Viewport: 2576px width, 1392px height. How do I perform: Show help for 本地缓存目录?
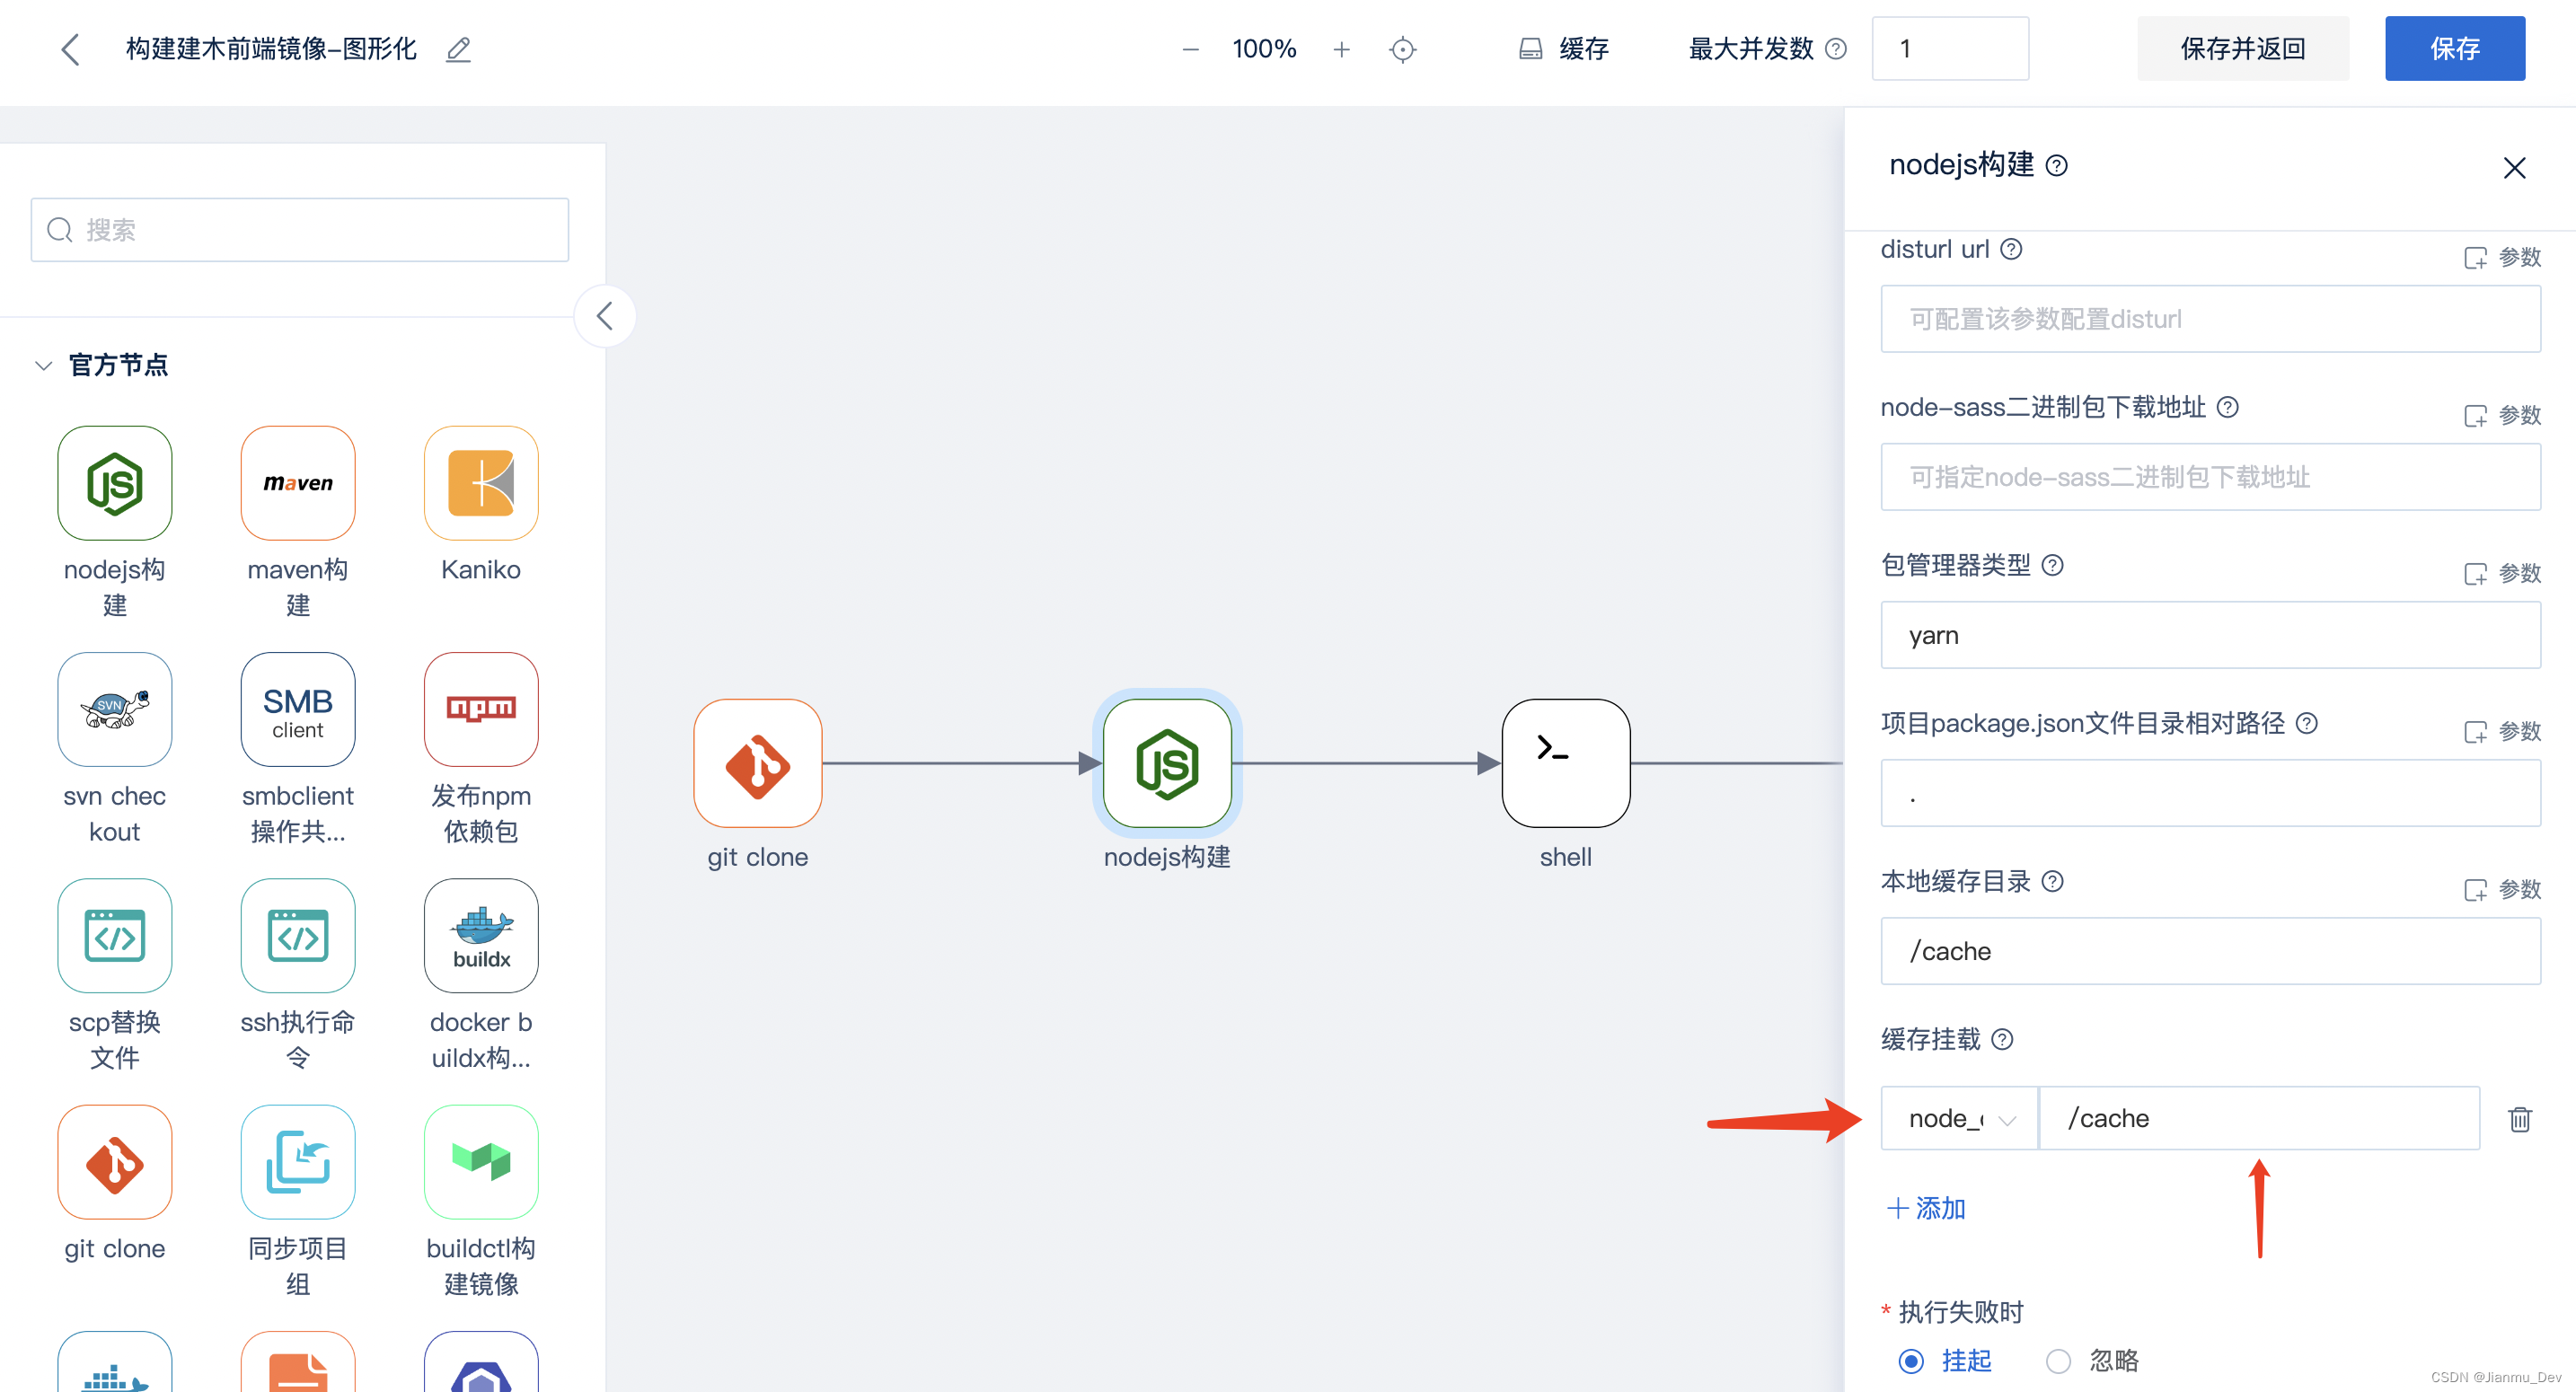point(2052,881)
